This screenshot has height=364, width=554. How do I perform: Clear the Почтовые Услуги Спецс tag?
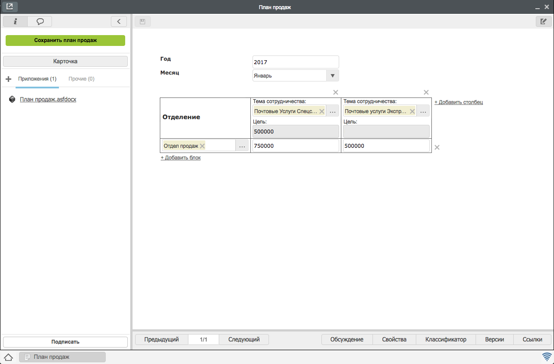322,111
